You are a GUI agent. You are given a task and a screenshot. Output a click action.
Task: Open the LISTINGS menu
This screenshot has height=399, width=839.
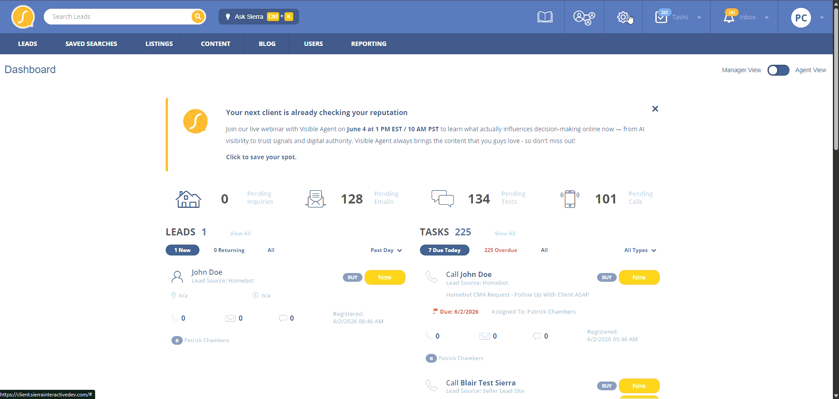point(159,44)
